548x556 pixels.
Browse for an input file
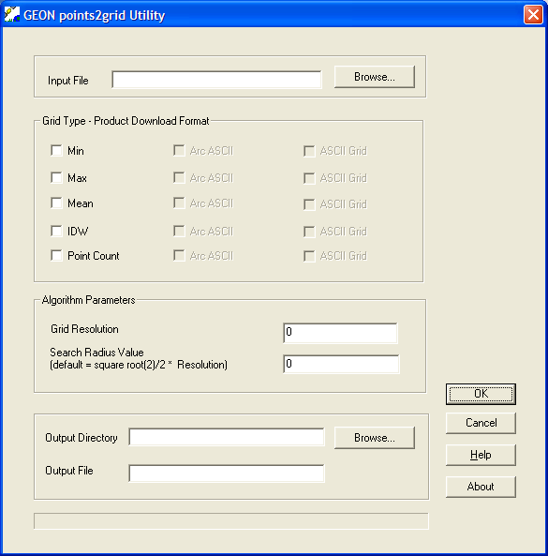point(375,77)
